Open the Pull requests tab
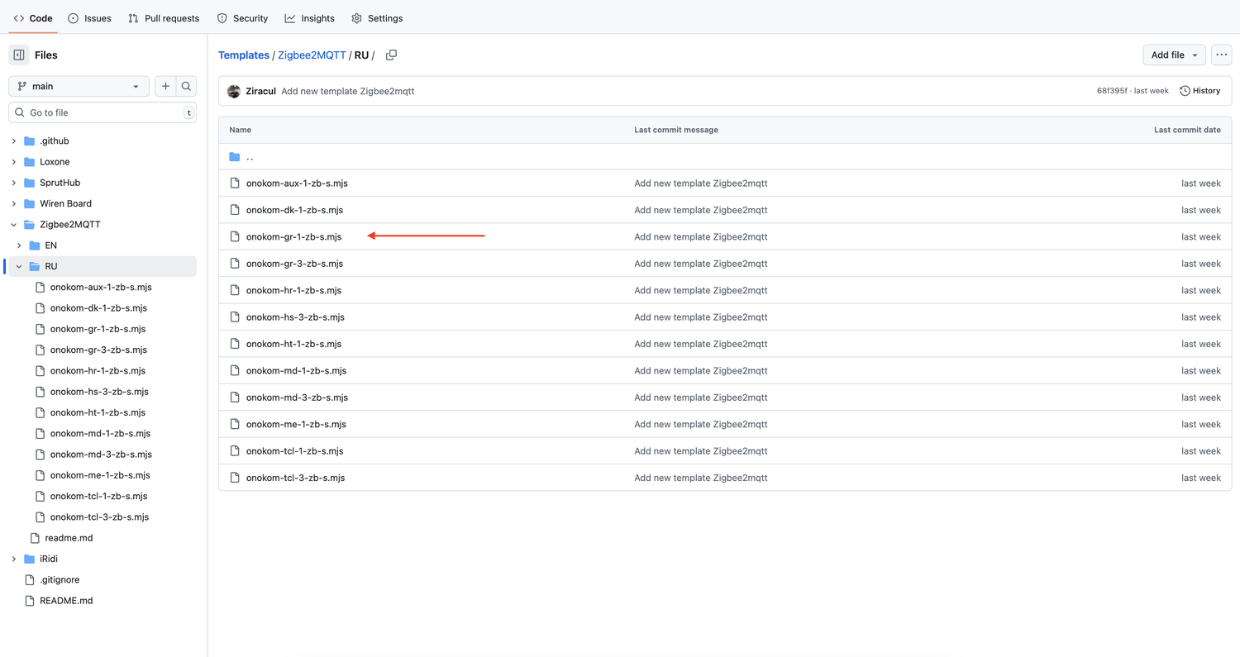This screenshot has width=1240, height=657. 164,18
